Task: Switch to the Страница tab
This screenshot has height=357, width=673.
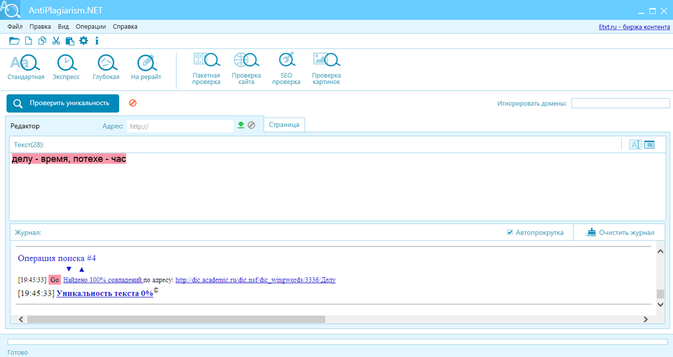Action: click(x=284, y=125)
